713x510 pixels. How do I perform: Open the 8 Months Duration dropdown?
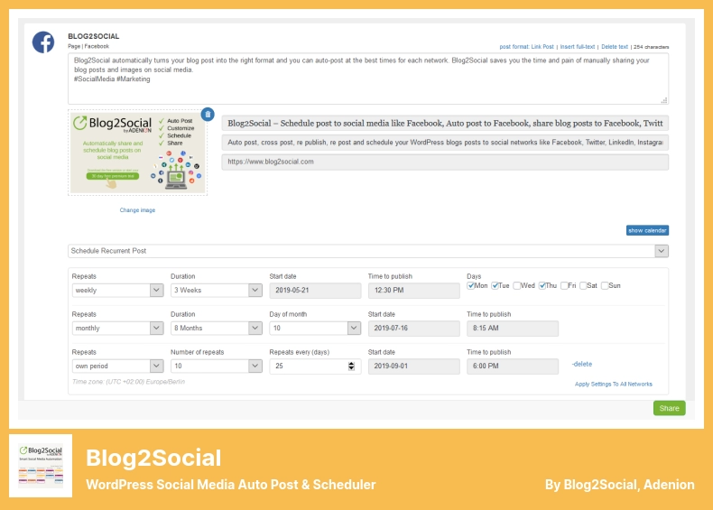(217, 328)
